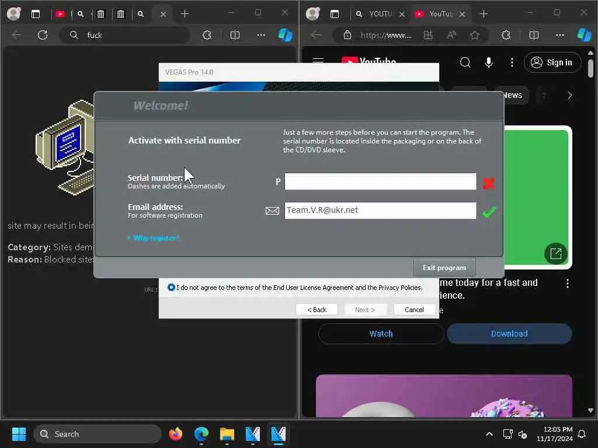Screen dimensions: 598x448
Task: Click the profile avatar in the left Edge window
Action: tap(14, 14)
